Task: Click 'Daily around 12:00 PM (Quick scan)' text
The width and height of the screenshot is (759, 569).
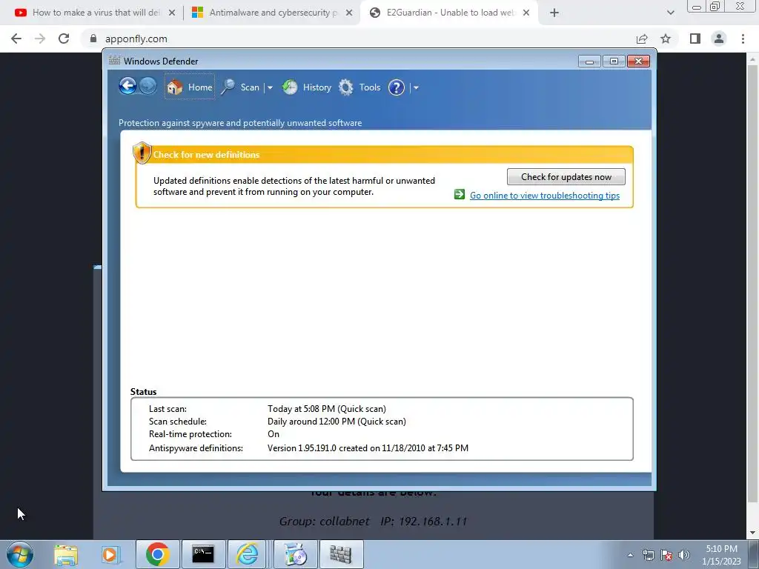Action: click(337, 422)
